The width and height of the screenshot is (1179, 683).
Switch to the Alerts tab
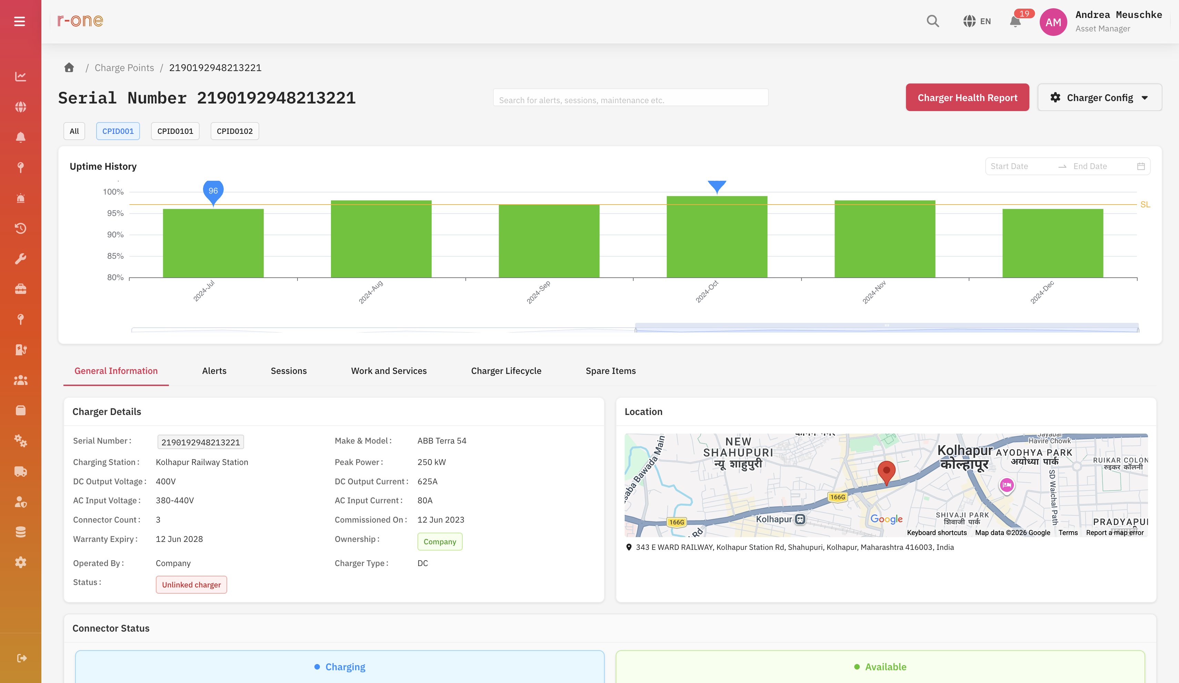tap(214, 371)
